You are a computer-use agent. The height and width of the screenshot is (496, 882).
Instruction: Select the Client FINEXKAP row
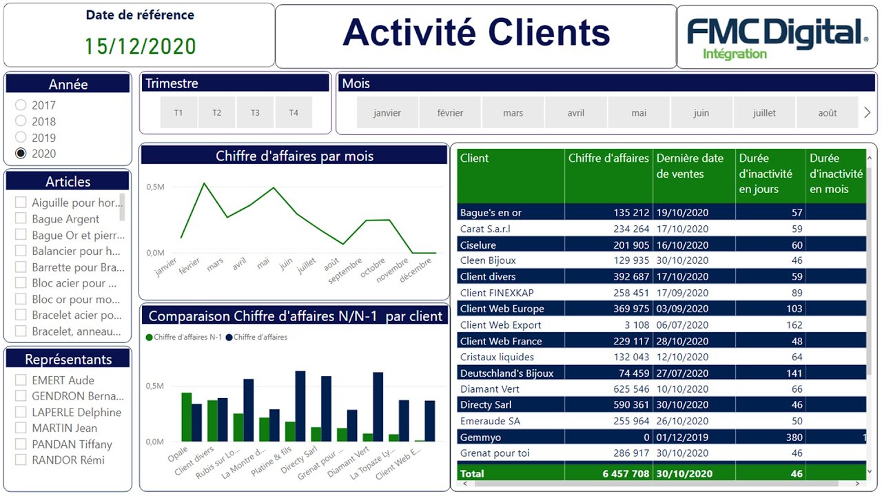661,293
